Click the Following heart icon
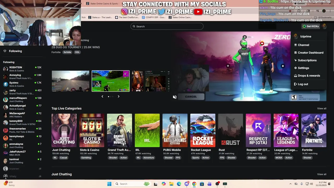This screenshot has width=334, height=188. tap(5, 51)
